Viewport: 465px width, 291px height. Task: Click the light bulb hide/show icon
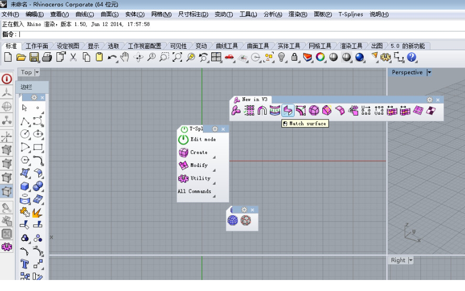pyautogui.click(x=282, y=57)
